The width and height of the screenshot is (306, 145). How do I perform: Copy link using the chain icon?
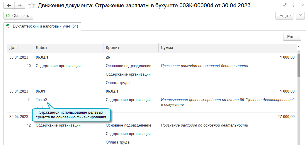click(x=285, y=5)
